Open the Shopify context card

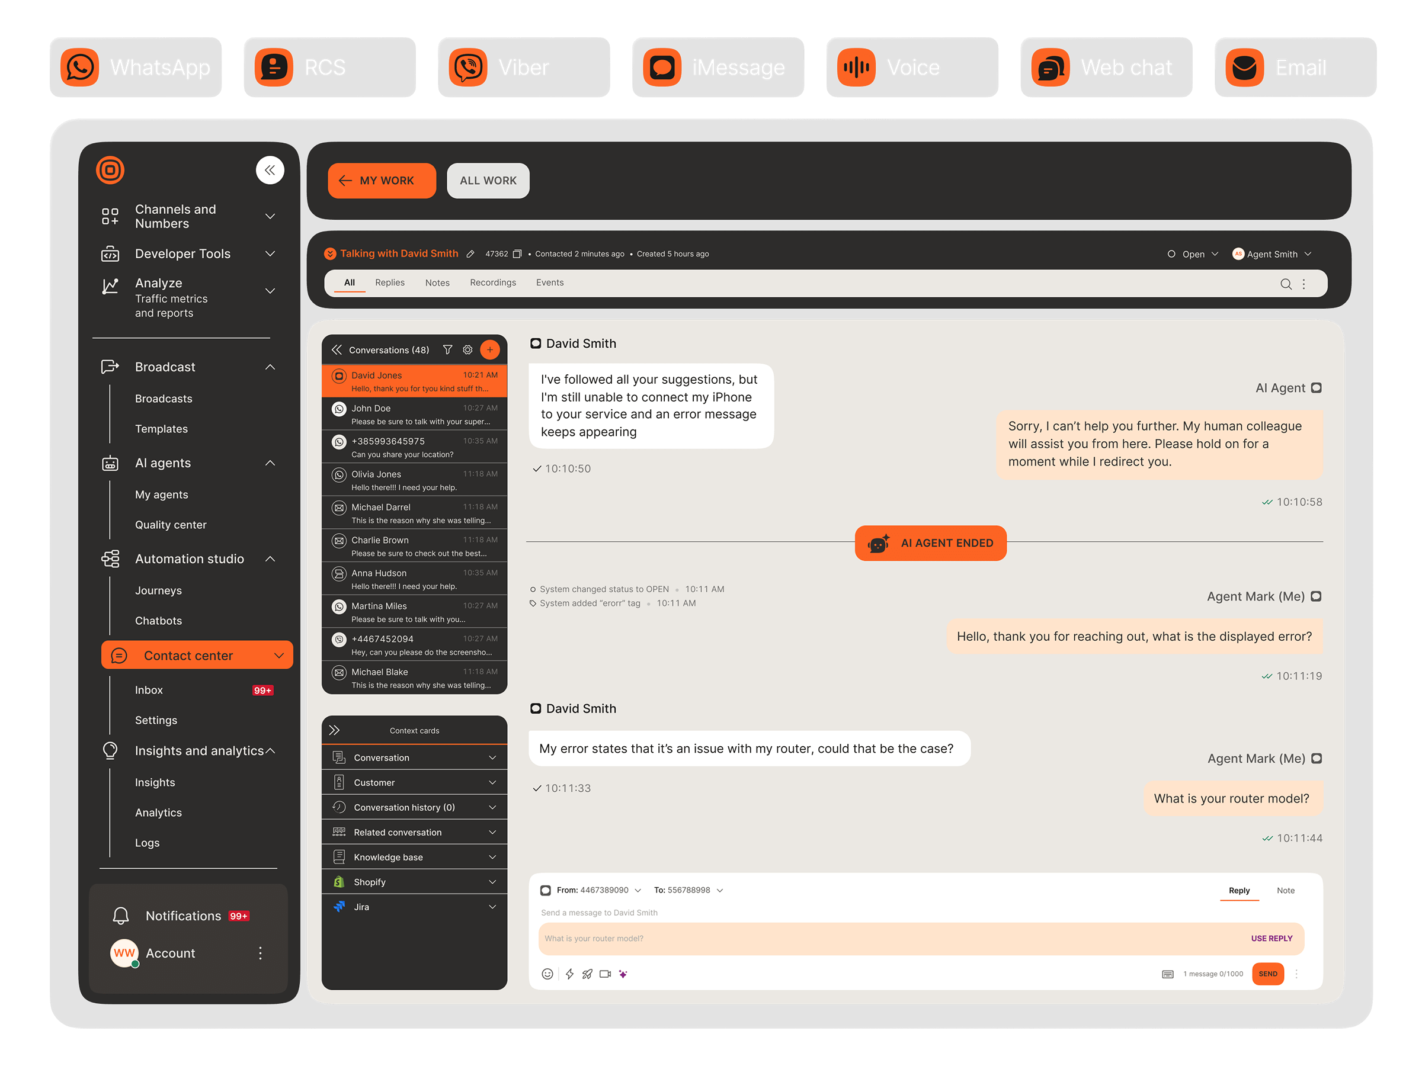pos(414,882)
